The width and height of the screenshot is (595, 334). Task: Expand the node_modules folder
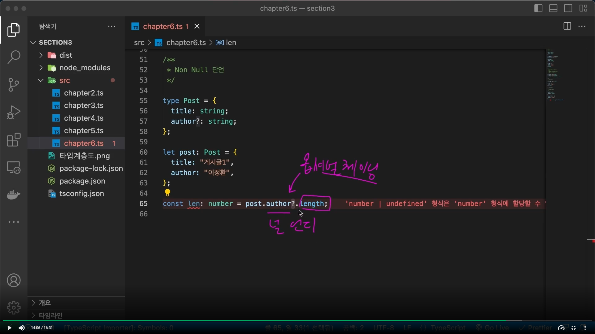coord(85,68)
